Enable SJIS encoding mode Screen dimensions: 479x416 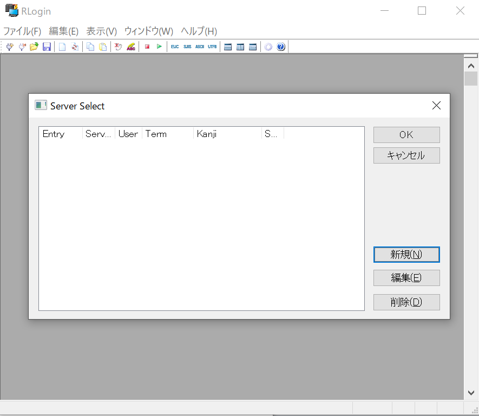187,47
